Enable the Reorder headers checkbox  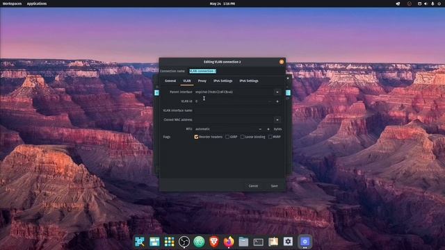(196, 137)
